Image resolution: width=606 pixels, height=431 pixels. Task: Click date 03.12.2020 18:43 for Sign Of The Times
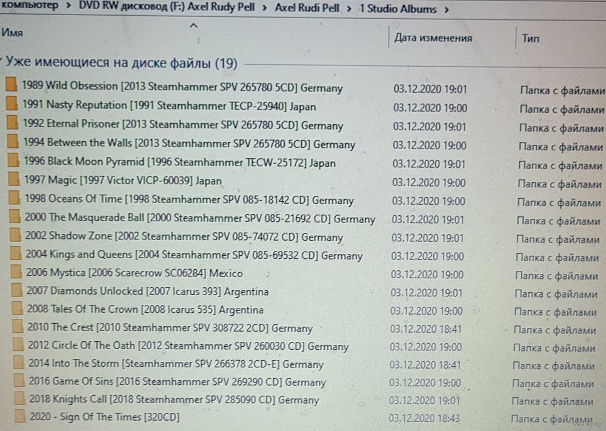pos(424,418)
